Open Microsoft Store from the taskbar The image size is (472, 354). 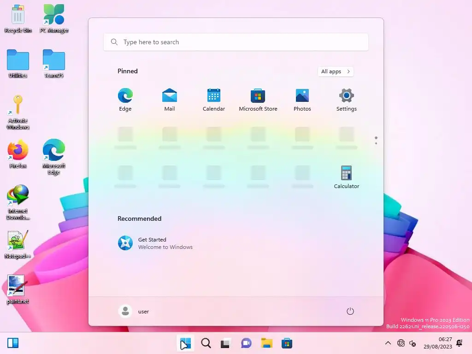[287, 343]
